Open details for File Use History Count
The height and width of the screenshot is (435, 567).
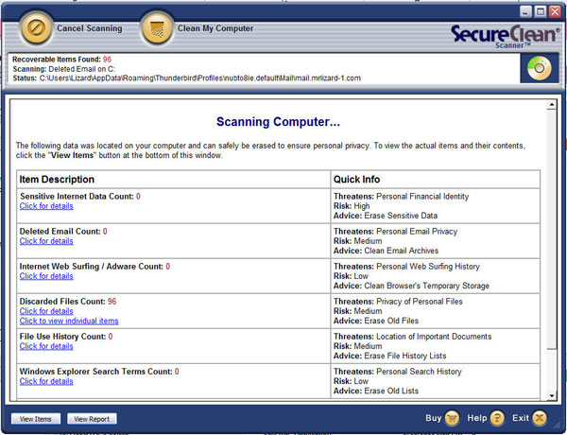(x=46, y=346)
